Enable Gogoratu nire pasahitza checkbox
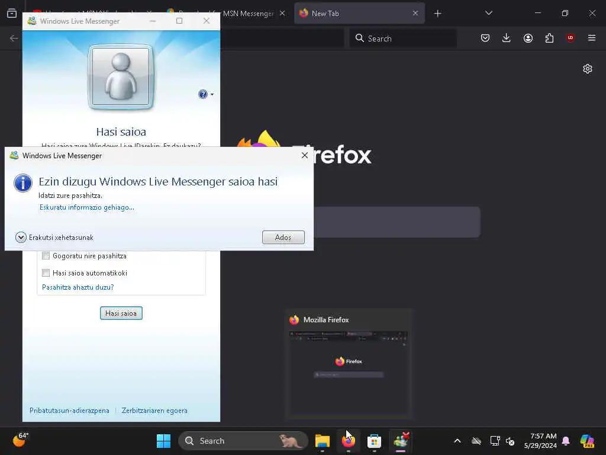Image resolution: width=606 pixels, height=455 pixels. tap(46, 256)
